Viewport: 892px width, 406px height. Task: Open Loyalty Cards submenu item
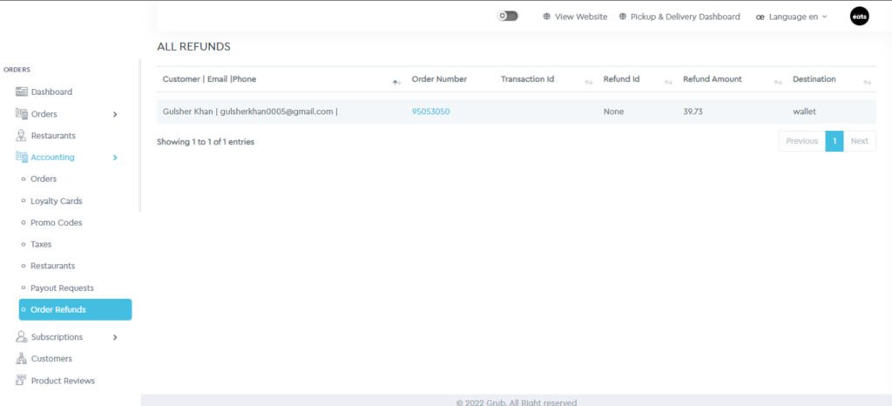pyautogui.click(x=56, y=201)
